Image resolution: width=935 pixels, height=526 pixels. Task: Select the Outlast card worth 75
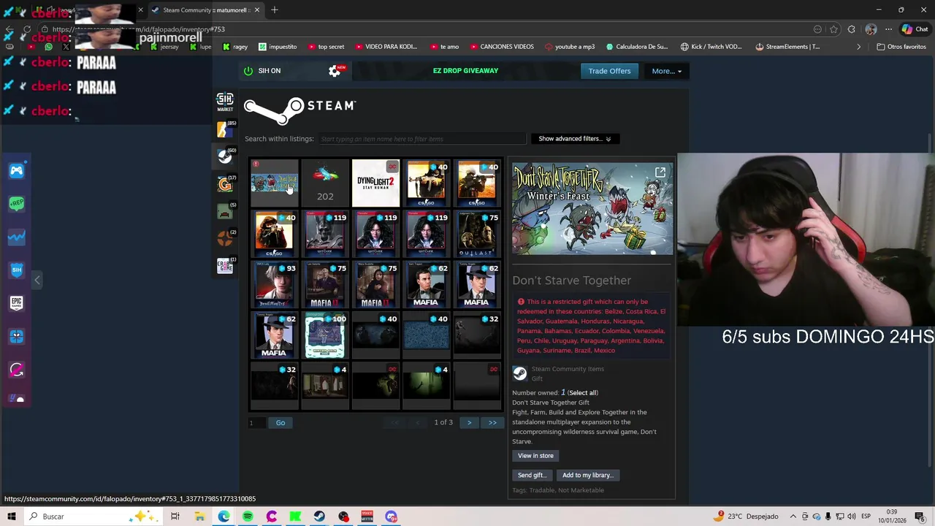tap(476, 234)
